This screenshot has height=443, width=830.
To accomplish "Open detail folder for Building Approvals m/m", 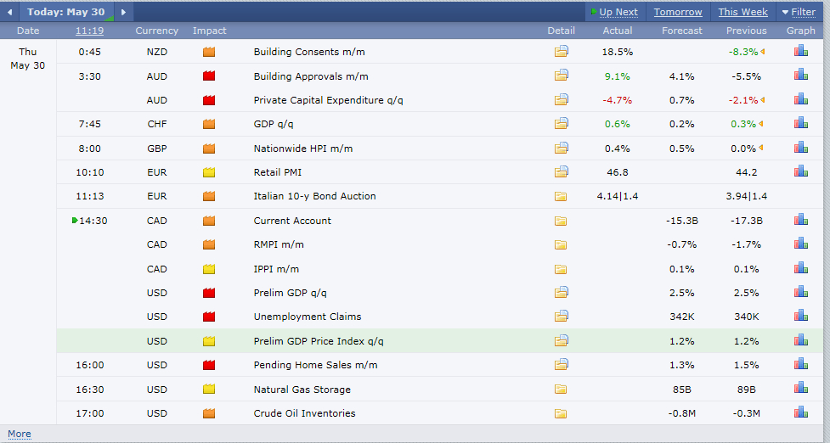I will pyautogui.click(x=561, y=76).
